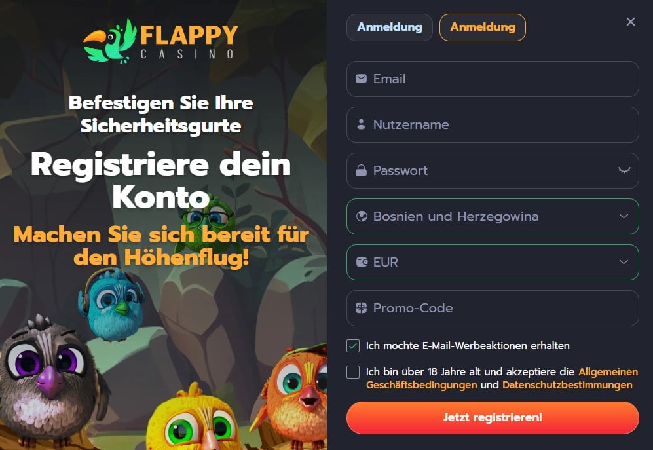Uncheck the E-Mail-Werbeaktionen checkbox
653x450 pixels.
tap(353, 346)
